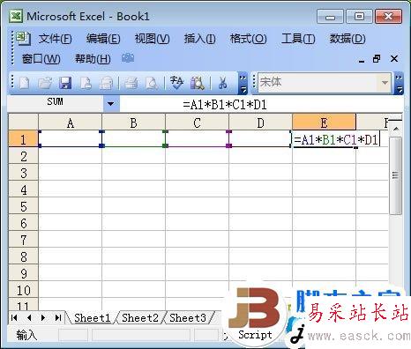This screenshot has width=411, height=349.
Task: Click the 输入 status bar text
Action: pyautogui.click(x=26, y=335)
